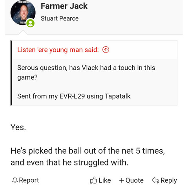Click the thumbs-up Like icon

click(x=93, y=180)
